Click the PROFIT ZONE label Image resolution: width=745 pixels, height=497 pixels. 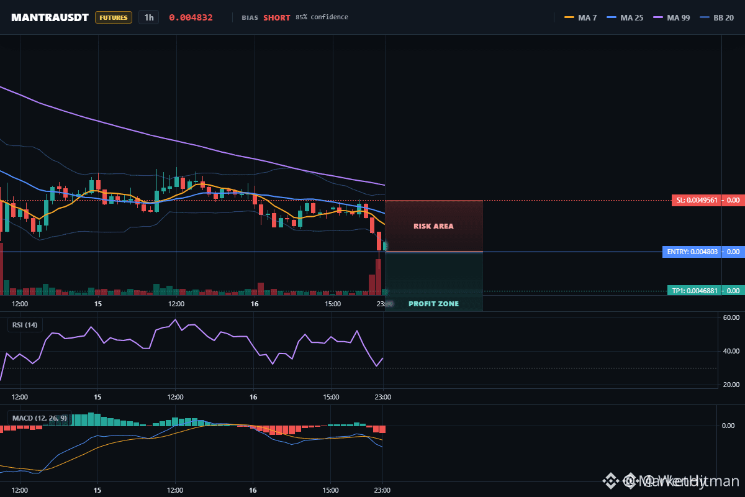[x=433, y=304]
